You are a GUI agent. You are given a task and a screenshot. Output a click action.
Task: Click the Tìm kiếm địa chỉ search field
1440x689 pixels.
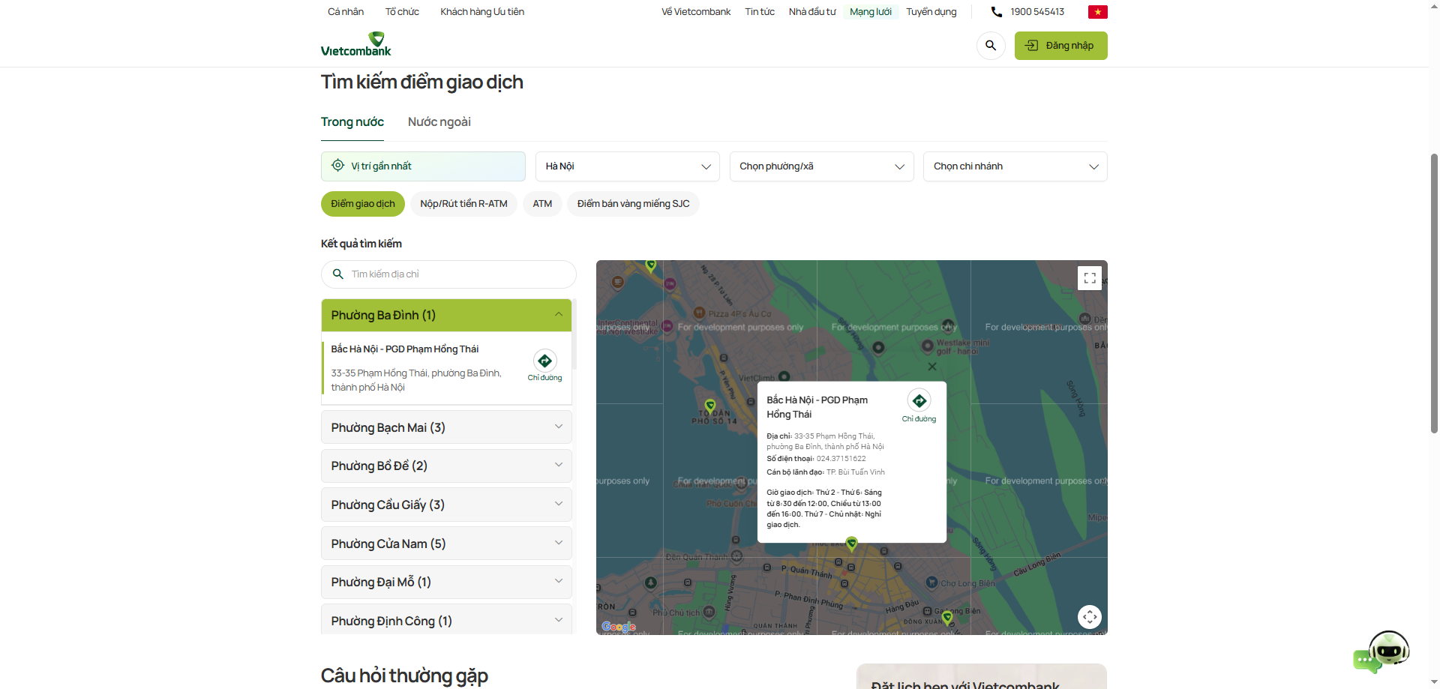457,274
